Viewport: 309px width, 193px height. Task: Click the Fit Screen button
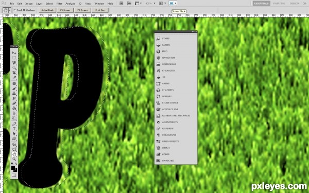[x=65, y=10]
